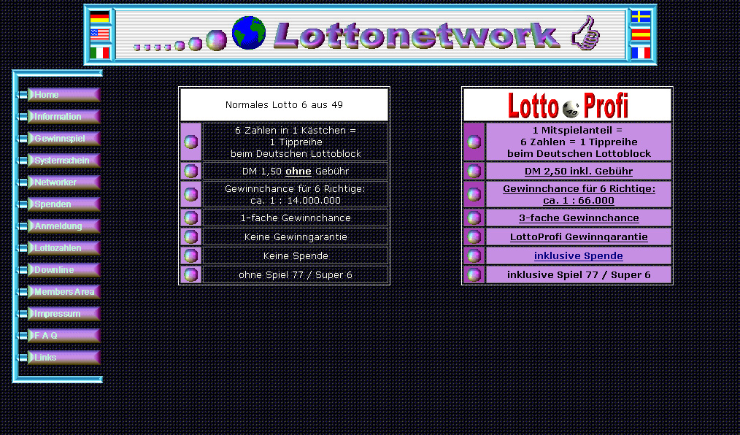Click sphere bullet beside 'DM 1,50 ohne Gebühr'
740x435 pixels.
pos(190,171)
